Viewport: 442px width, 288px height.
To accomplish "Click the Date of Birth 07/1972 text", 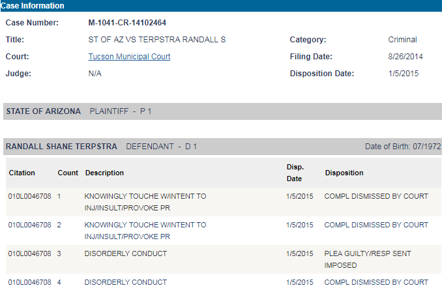I will [403, 147].
